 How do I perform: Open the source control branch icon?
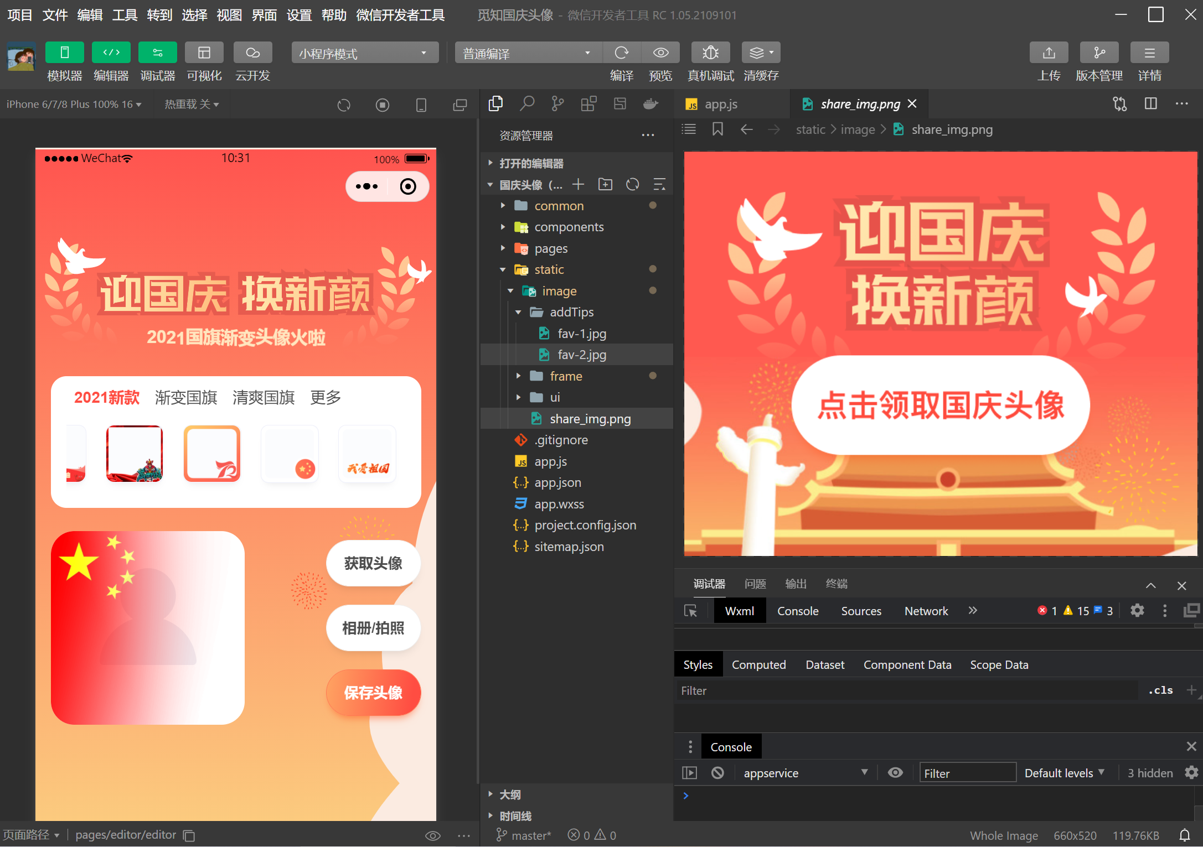click(558, 103)
